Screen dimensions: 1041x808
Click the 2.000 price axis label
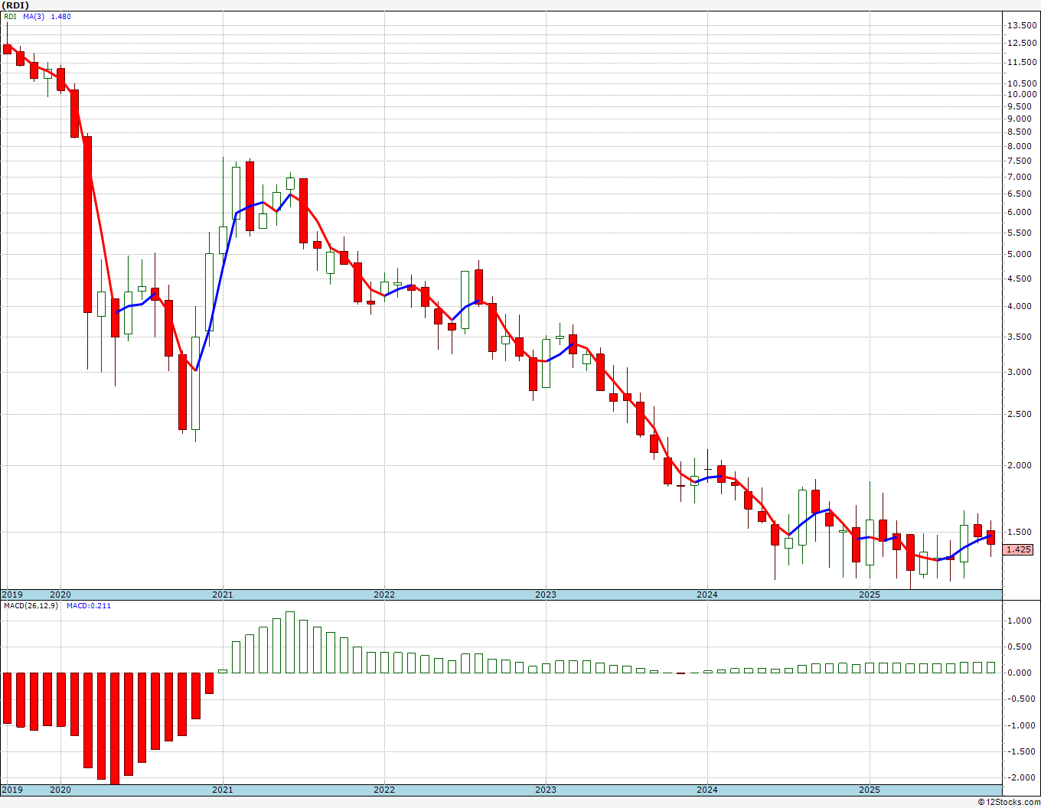click(x=1022, y=465)
